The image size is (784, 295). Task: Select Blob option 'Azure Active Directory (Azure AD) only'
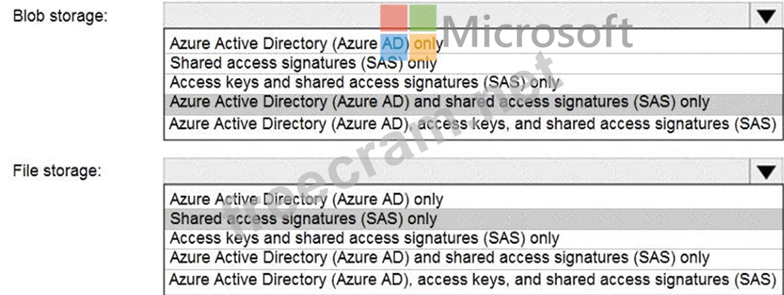306,44
